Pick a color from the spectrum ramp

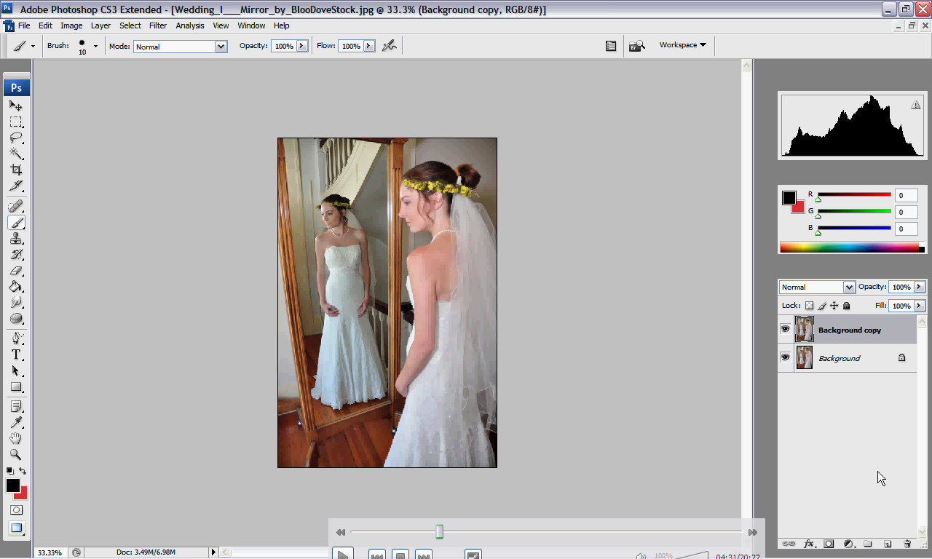(x=848, y=247)
